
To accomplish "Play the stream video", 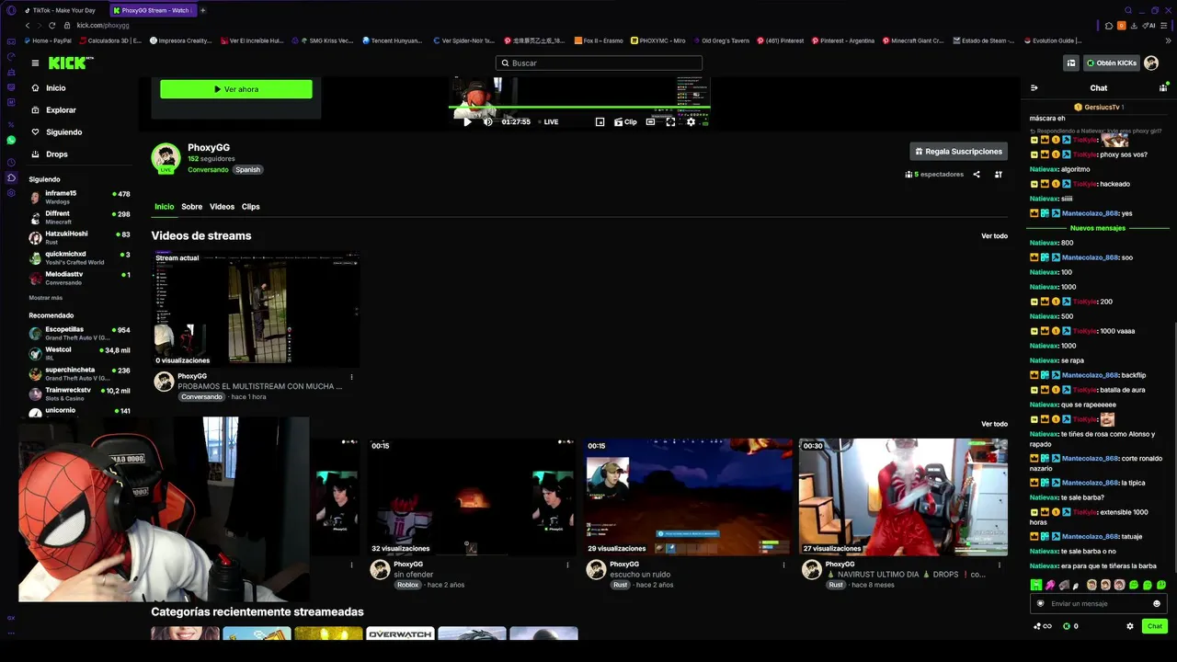I will click(x=467, y=121).
